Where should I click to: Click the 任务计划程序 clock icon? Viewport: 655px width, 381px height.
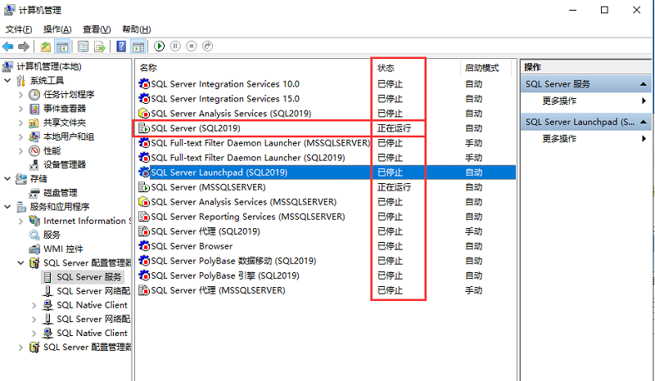click(x=34, y=94)
